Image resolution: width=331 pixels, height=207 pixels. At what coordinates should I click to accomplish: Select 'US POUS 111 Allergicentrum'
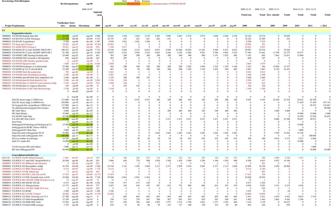point(26,186)
